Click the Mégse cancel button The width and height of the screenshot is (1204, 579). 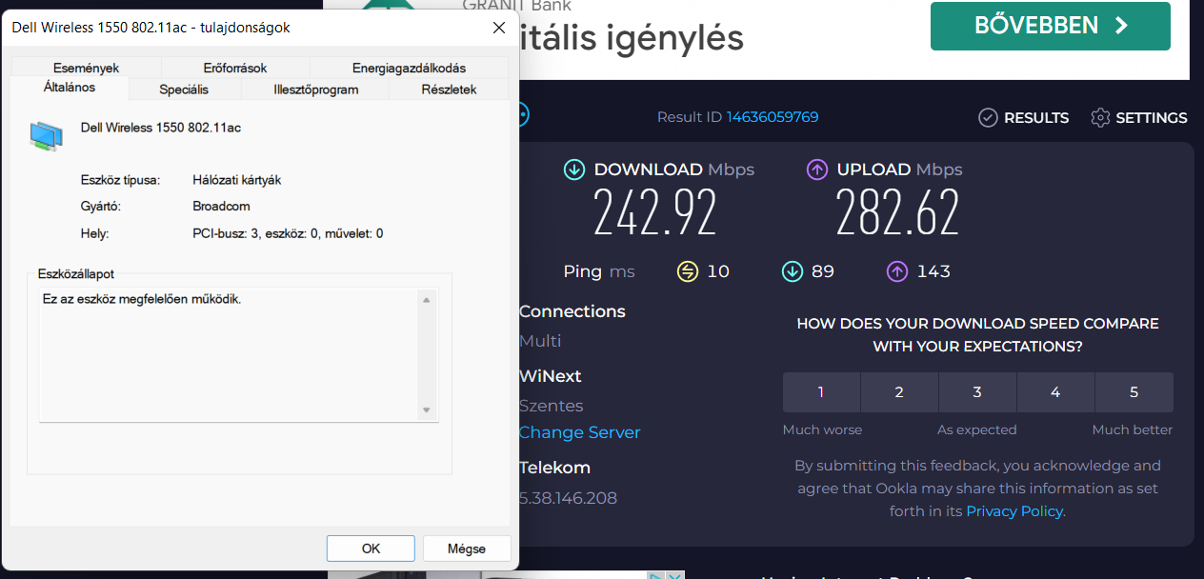pyautogui.click(x=467, y=549)
